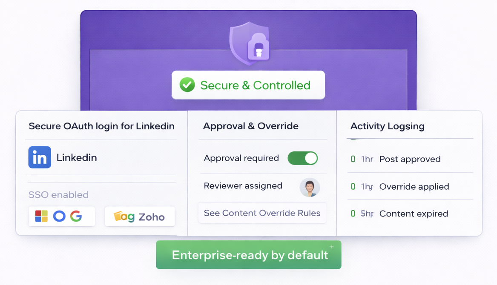The image size is (497, 285).
Task: Click the SSO enabled label
Action: tap(58, 195)
